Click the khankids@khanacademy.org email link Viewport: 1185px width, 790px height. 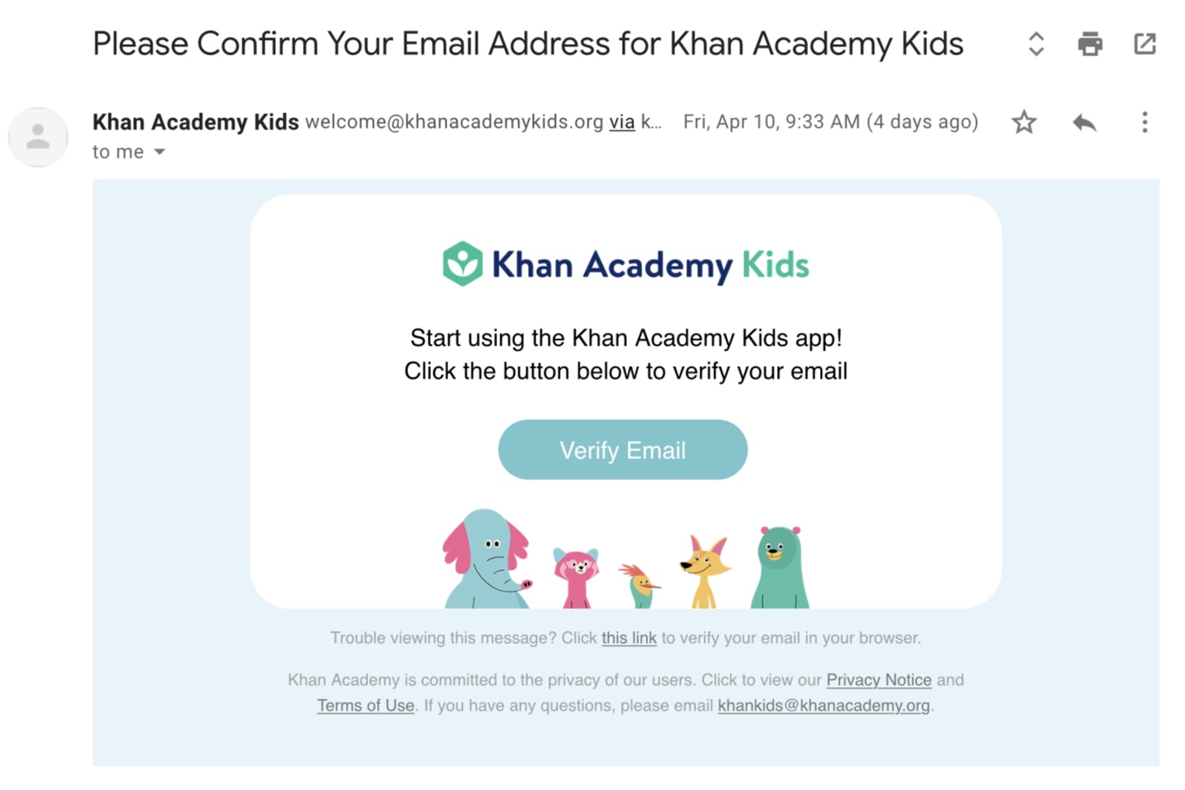[x=823, y=705]
